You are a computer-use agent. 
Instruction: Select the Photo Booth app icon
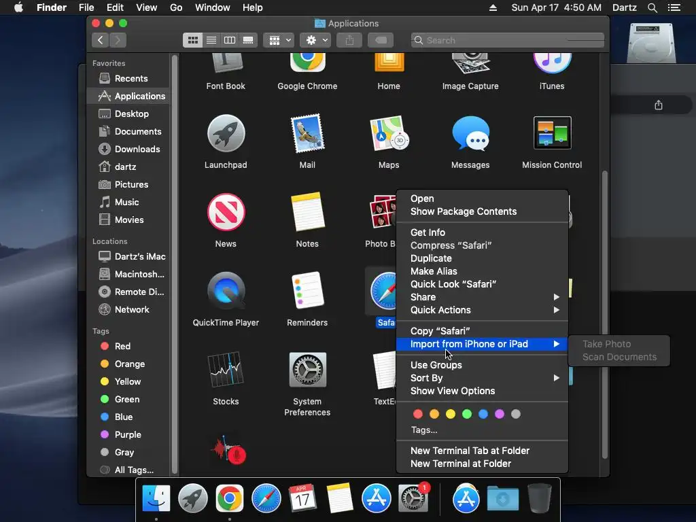tap(382, 212)
